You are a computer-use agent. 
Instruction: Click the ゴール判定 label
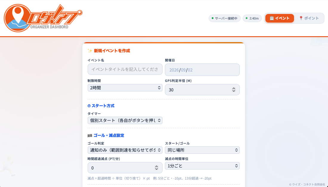pos(96,143)
